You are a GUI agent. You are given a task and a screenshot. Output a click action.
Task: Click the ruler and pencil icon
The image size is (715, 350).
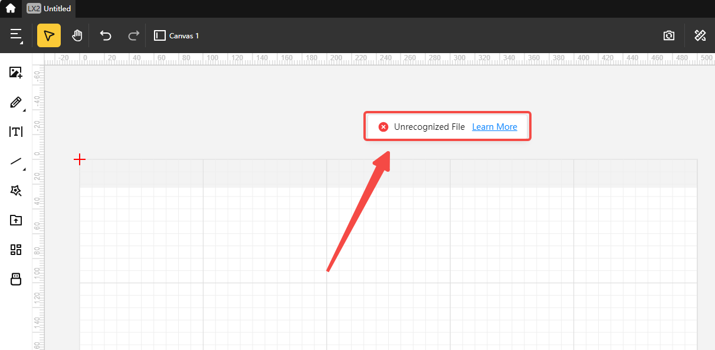tap(700, 35)
